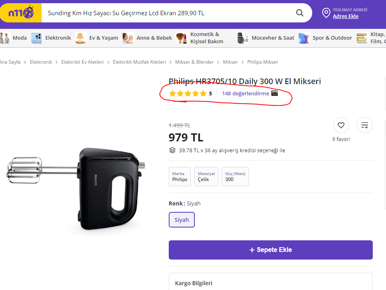
Task: Click the delivery location pin icon
Action: coord(326,13)
